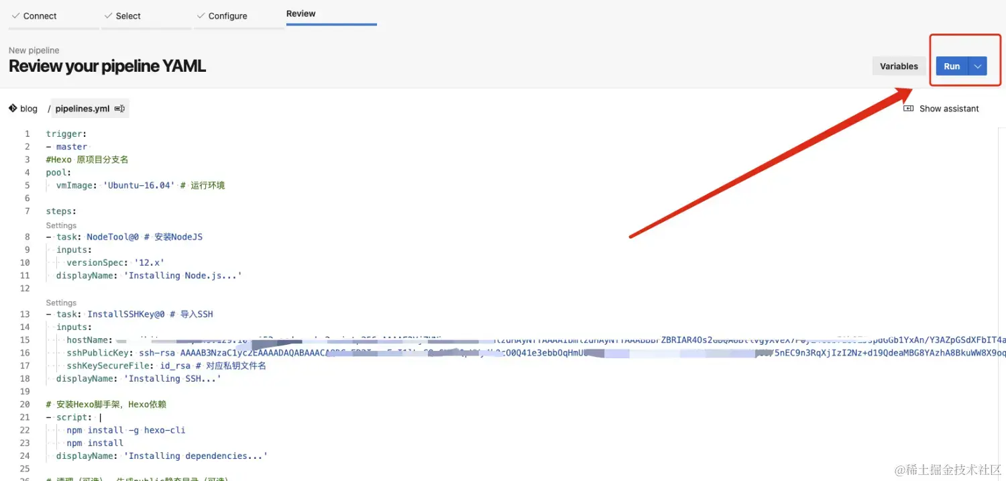Click the 'task: InstallSSHKey@0' line
This screenshot has height=481, width=1006.
tap(129, 314)
